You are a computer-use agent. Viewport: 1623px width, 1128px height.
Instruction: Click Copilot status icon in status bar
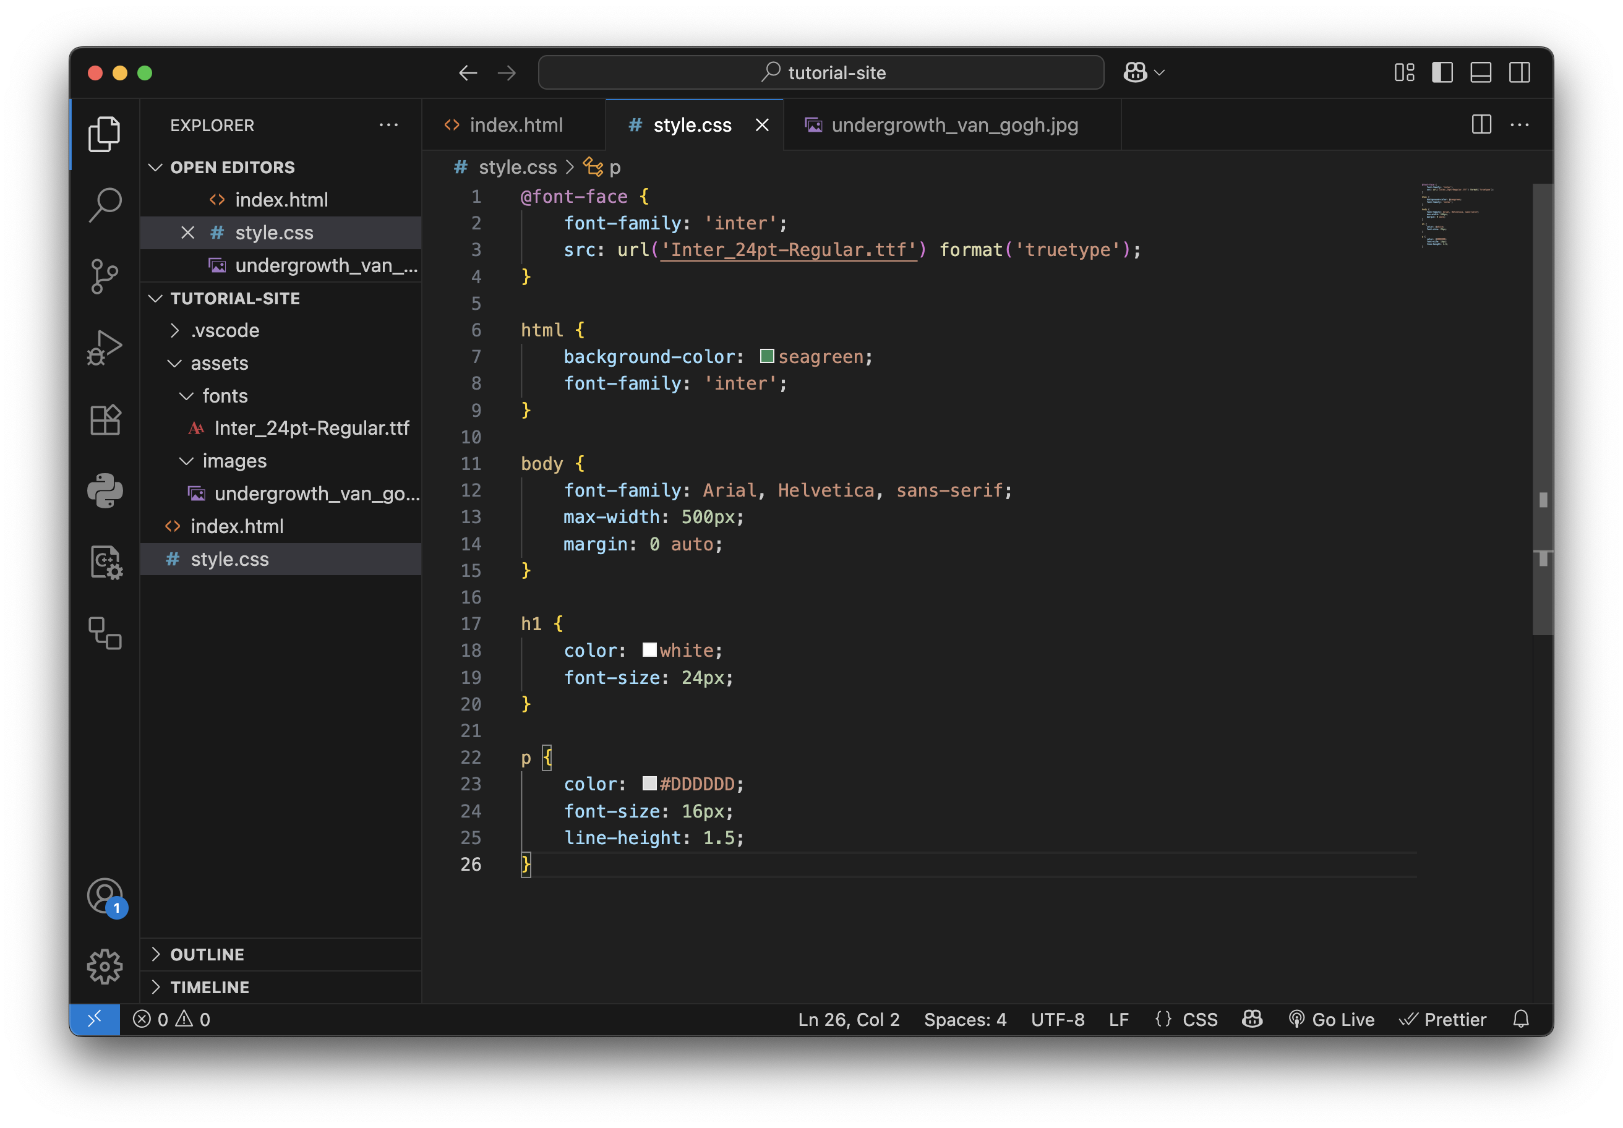click(x=1252, y=1019)
